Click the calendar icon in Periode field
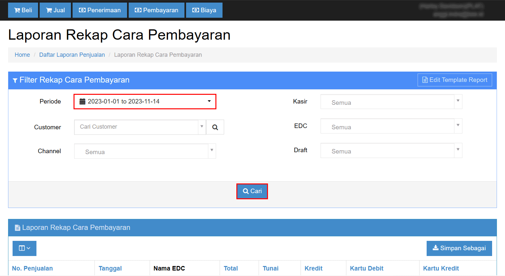 (x=83, y=102)
